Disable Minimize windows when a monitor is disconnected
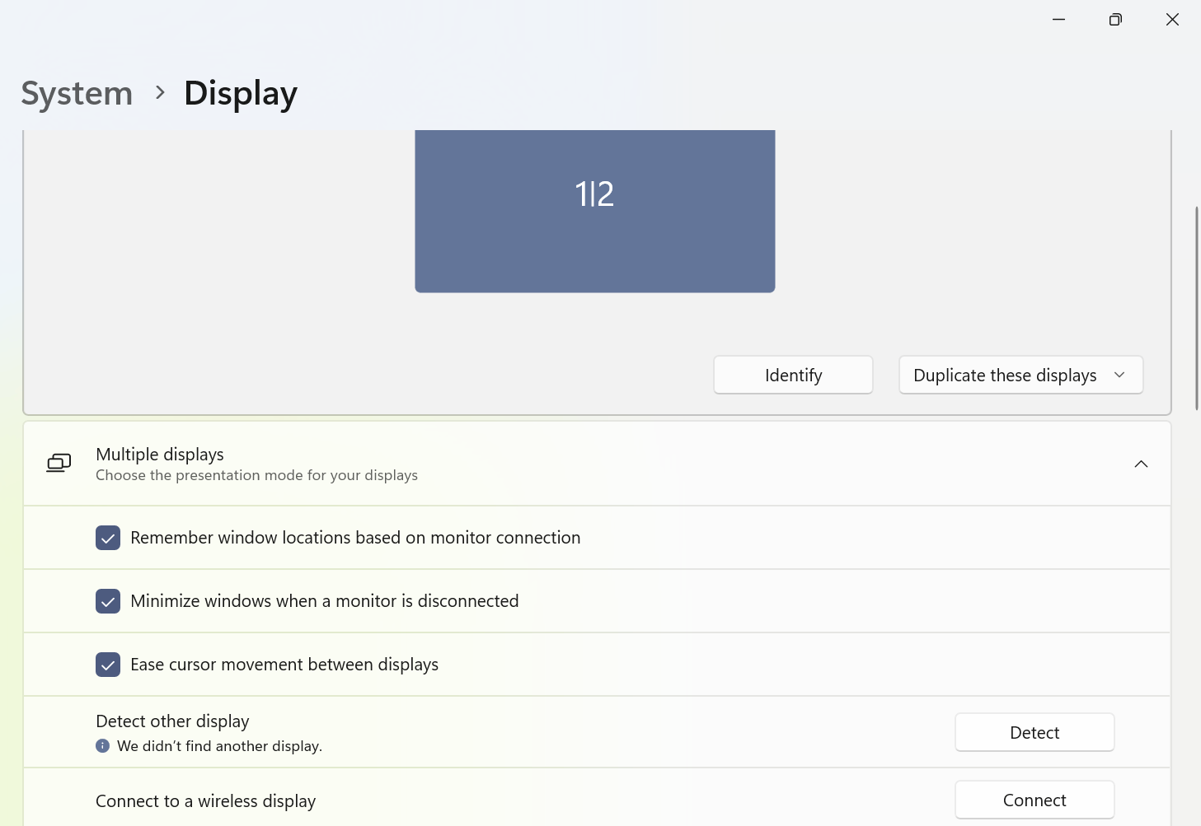 coord(108,601)
